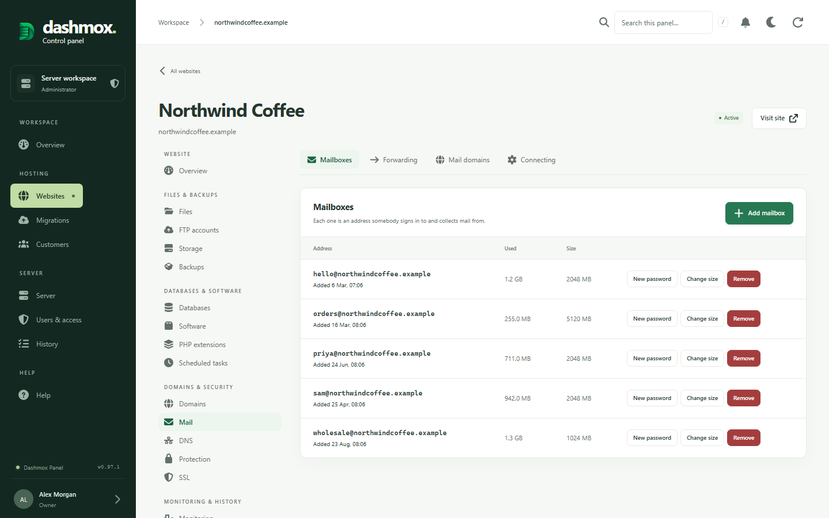Click into the Search this panel field
The image size is (829, 518).
coord(663,22)
